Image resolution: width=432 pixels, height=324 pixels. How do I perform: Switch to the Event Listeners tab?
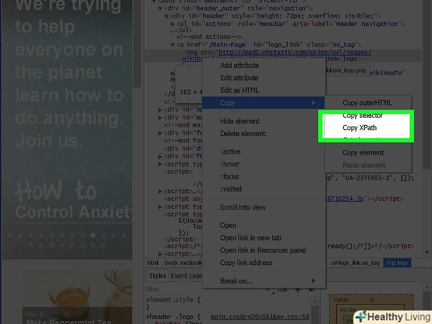186,276
